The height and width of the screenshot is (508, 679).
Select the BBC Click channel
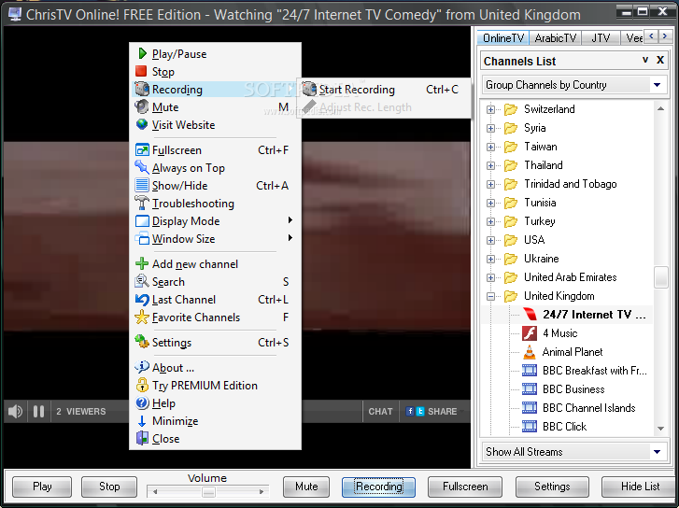point(564,427)
